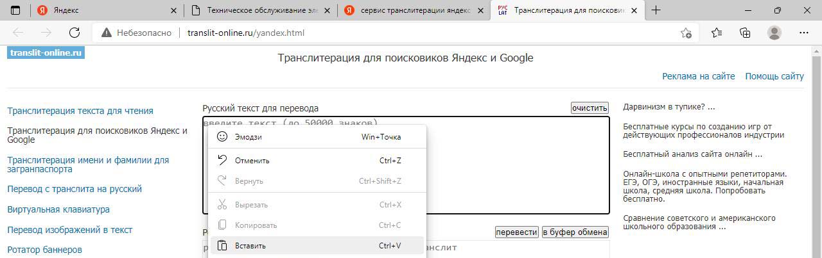Click the в буфер обмена button
The height and width of the screenshot is (258, 822).
pos(575,232)
